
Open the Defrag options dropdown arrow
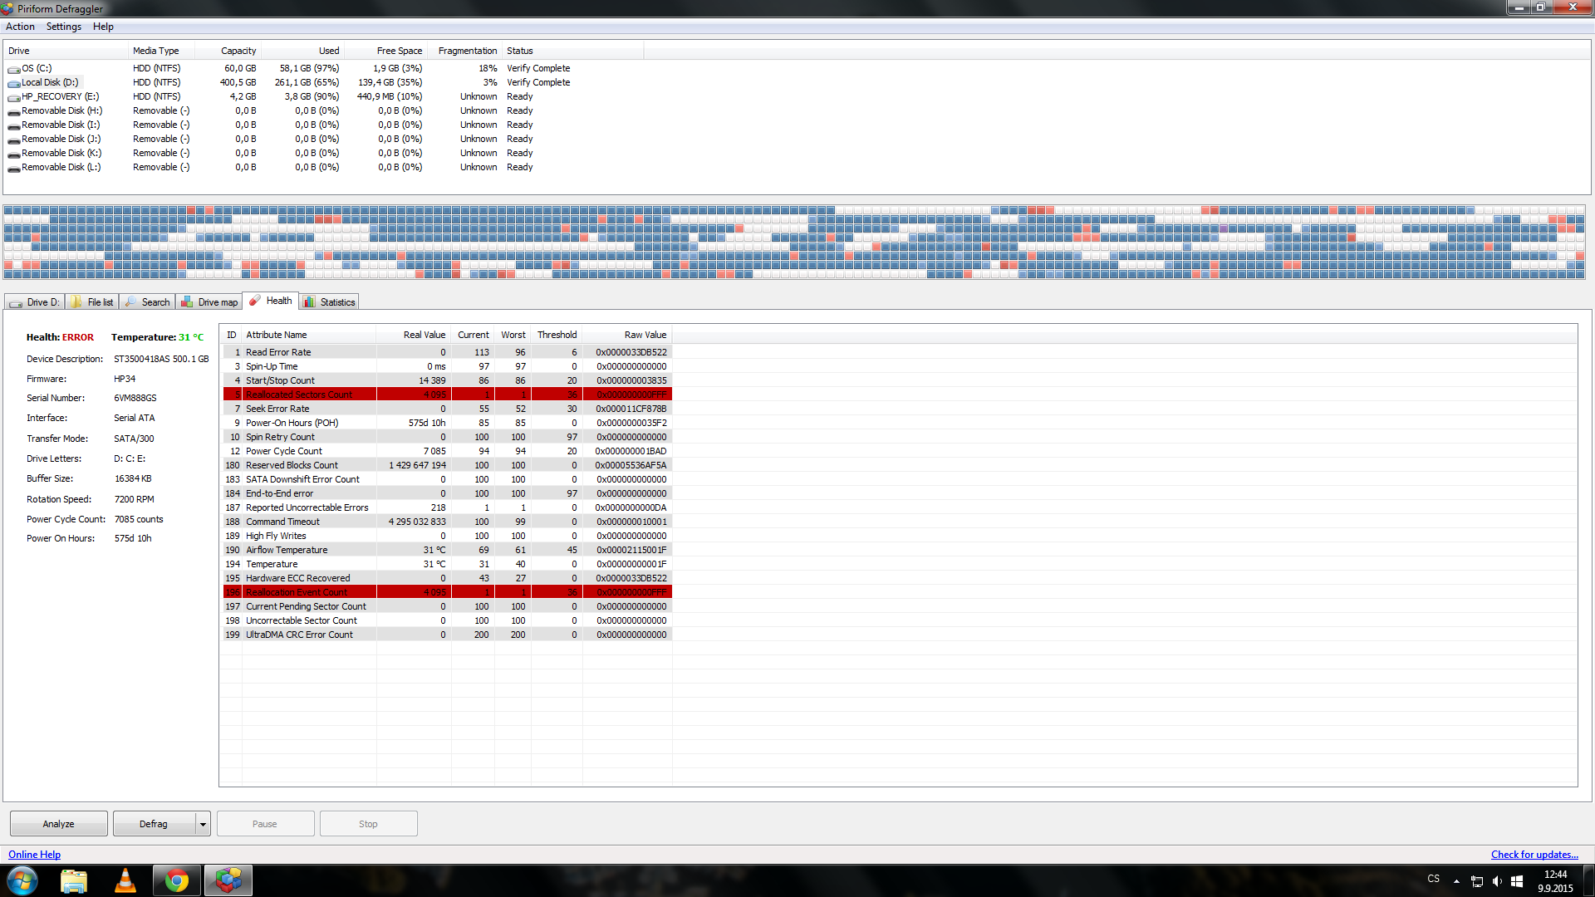[203, 824]
